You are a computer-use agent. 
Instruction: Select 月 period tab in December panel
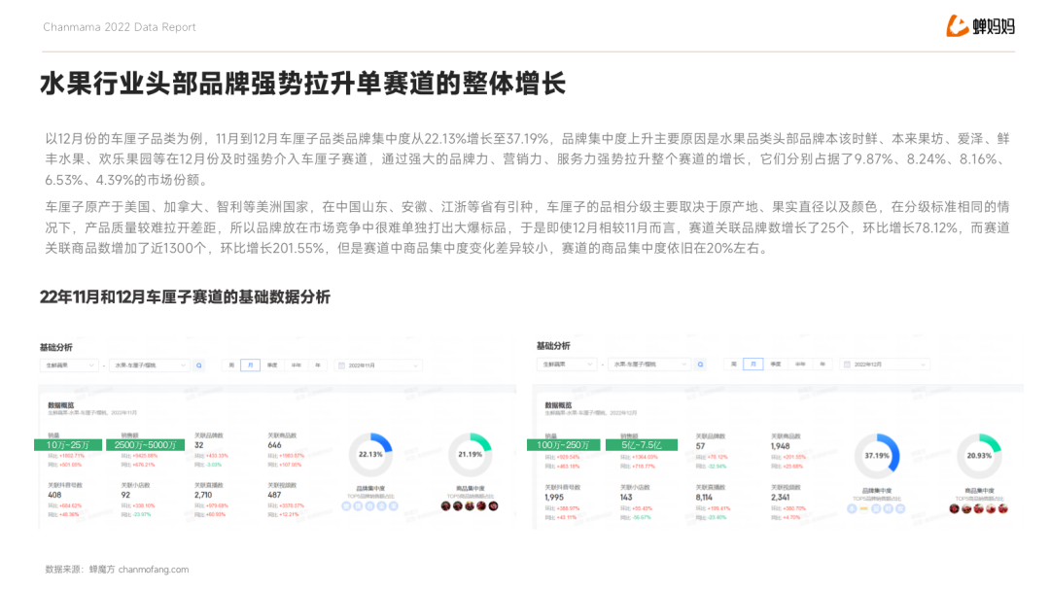point(752,365)
